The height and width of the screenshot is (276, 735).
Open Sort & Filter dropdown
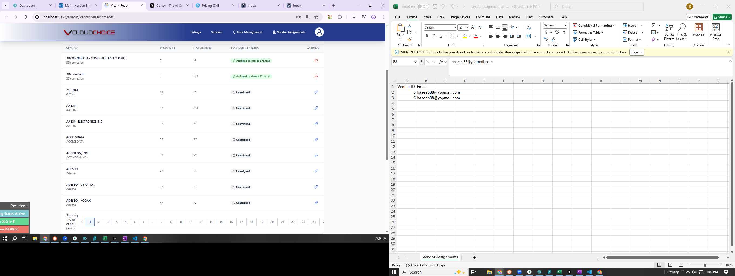[669, 32]
